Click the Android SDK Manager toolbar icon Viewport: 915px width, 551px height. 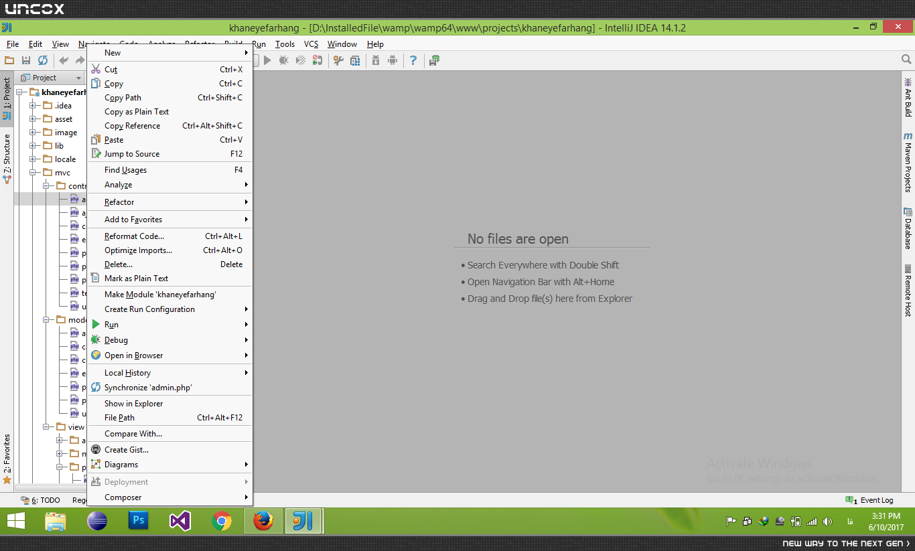[376, 60]
